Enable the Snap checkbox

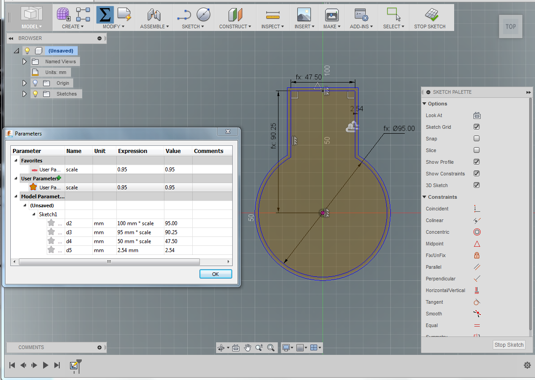coord(477,139)
